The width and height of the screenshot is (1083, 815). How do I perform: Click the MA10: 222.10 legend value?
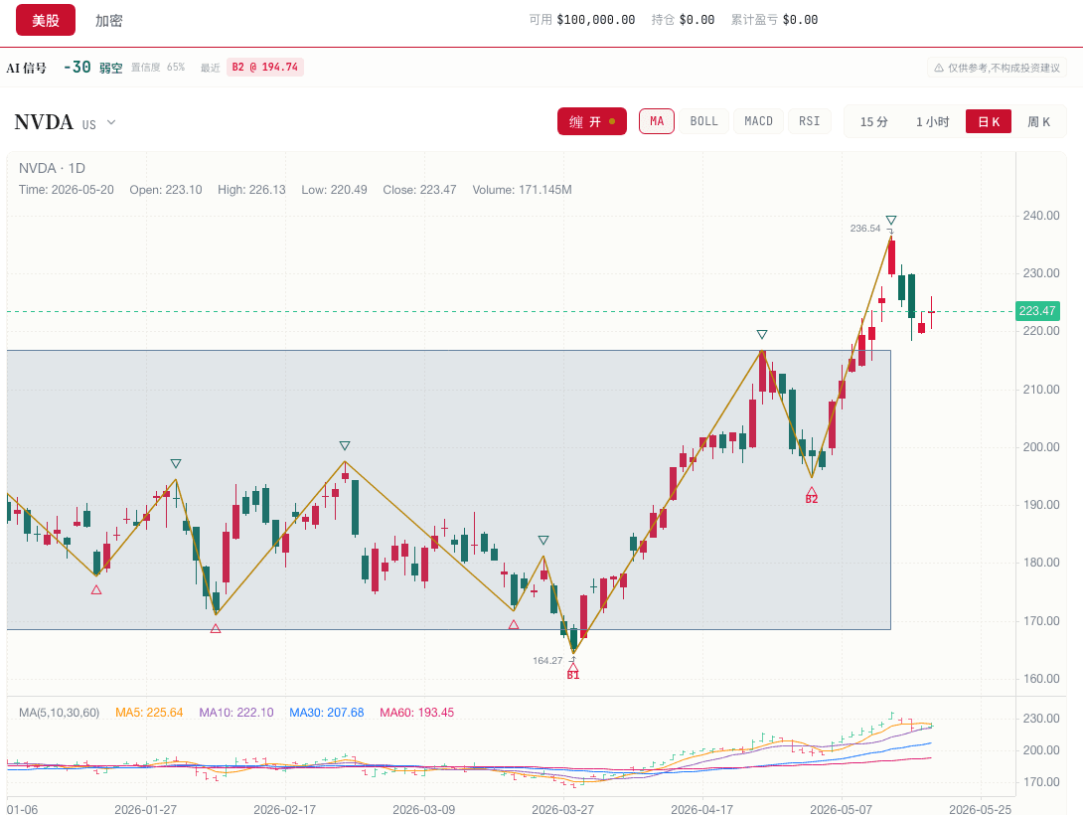click(x=236, y=712)
